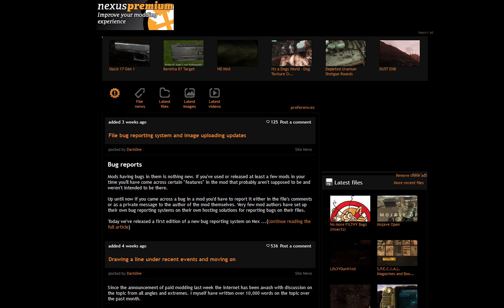The image size is (504, 308).
Task: Open the File news tag icon
Action: point(140,93)
